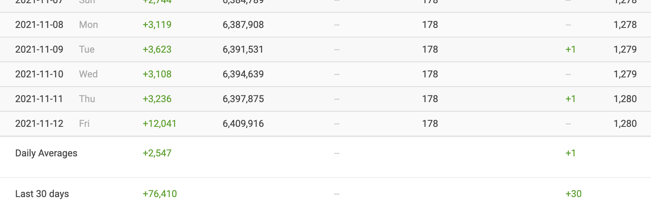Select the +12,041 Friday gain

pyautogui.click(x=160, y=124)
